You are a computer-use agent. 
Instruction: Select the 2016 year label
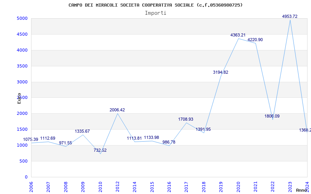pyautogui.click(x=169, y=187)
